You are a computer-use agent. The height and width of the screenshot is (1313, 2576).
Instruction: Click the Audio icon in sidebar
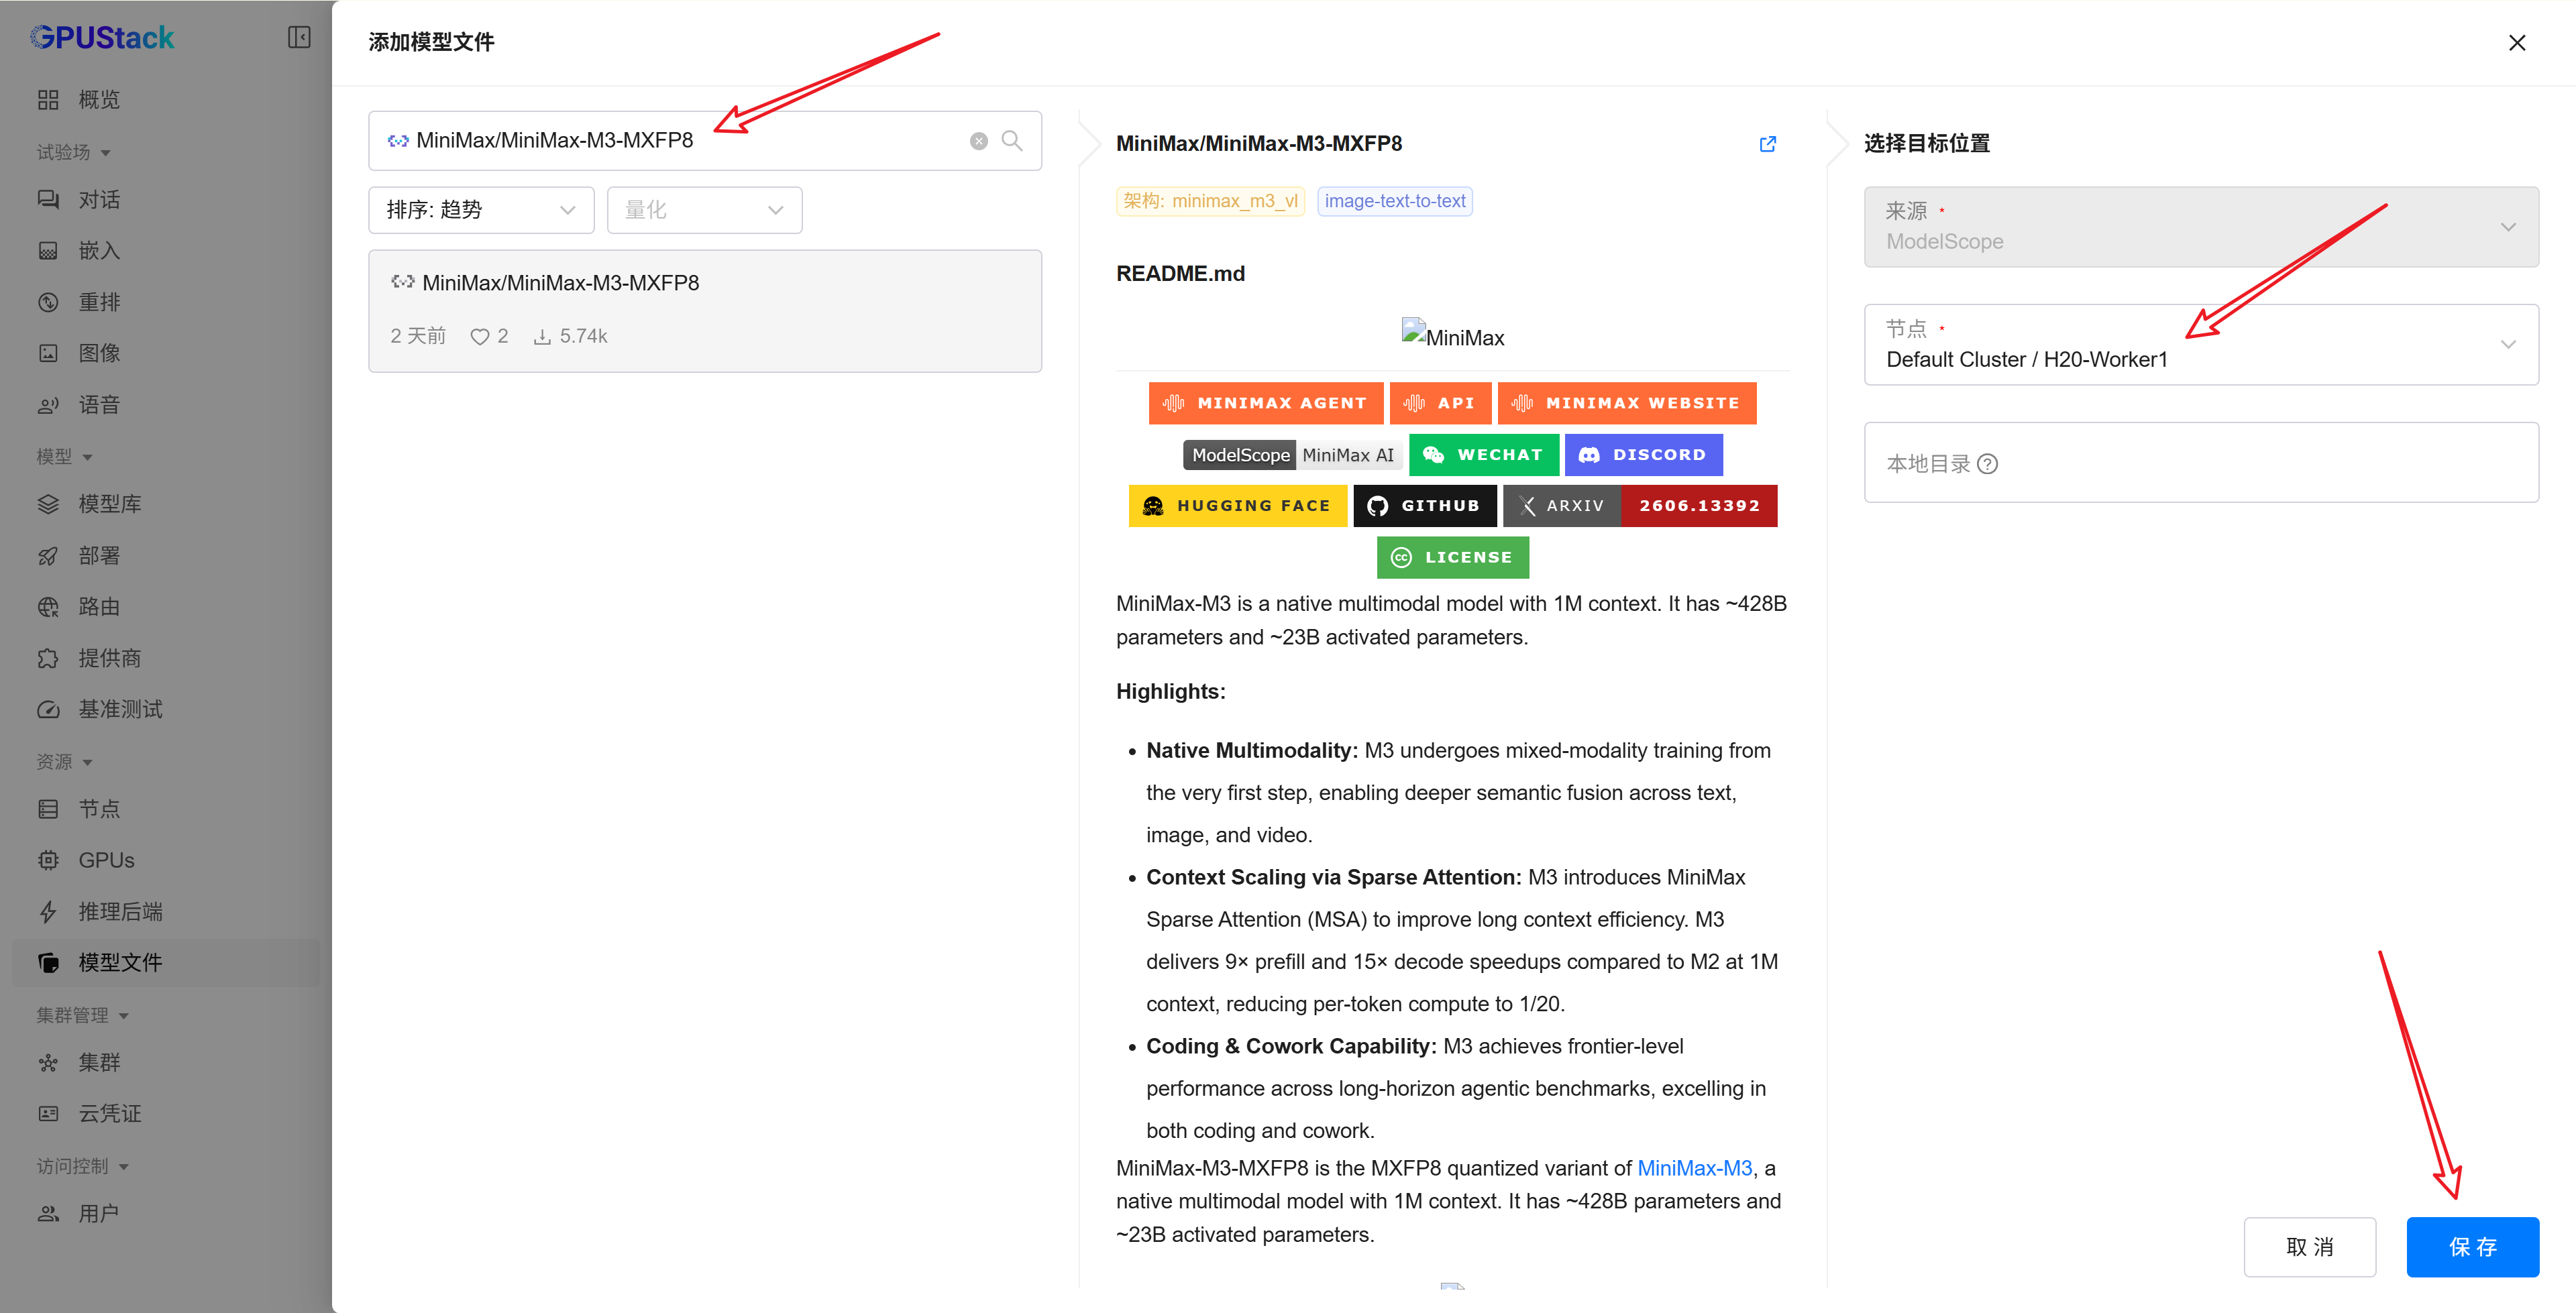point(48,405)
